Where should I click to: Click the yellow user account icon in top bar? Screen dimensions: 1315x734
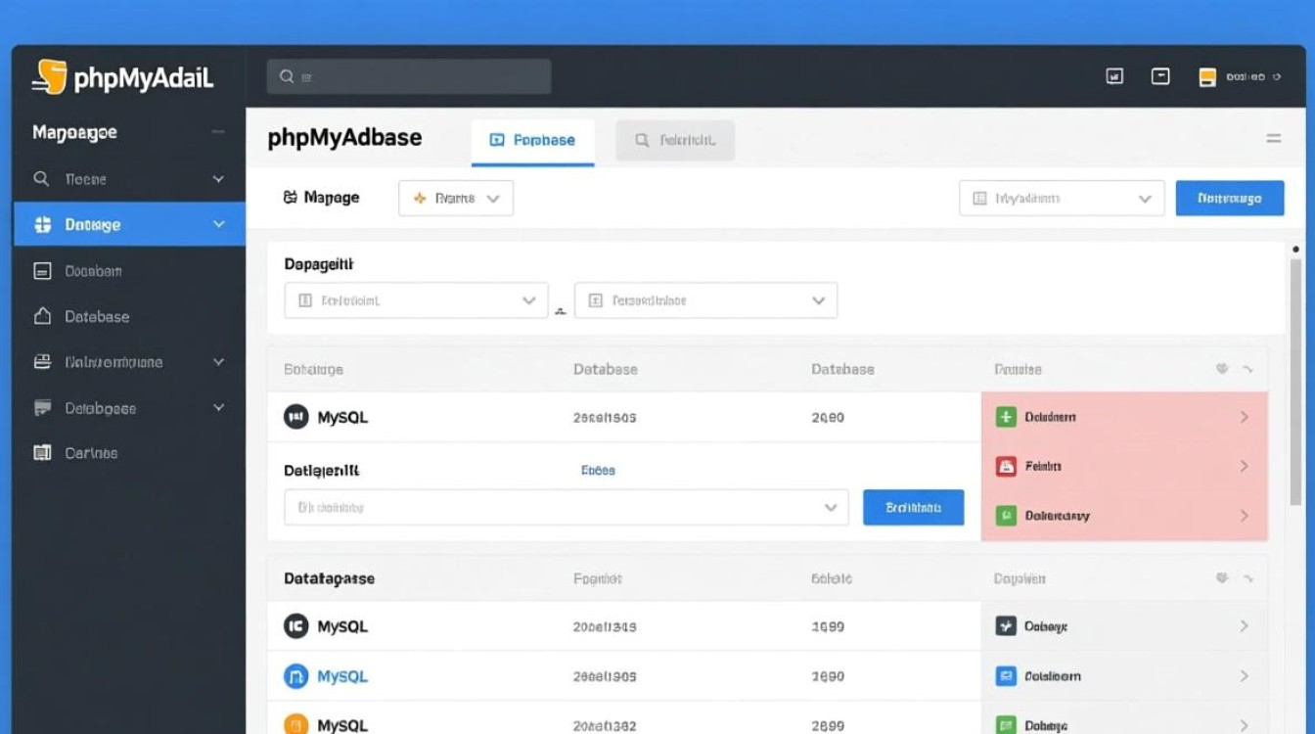pyautogui.click(x=1207, y=77)
